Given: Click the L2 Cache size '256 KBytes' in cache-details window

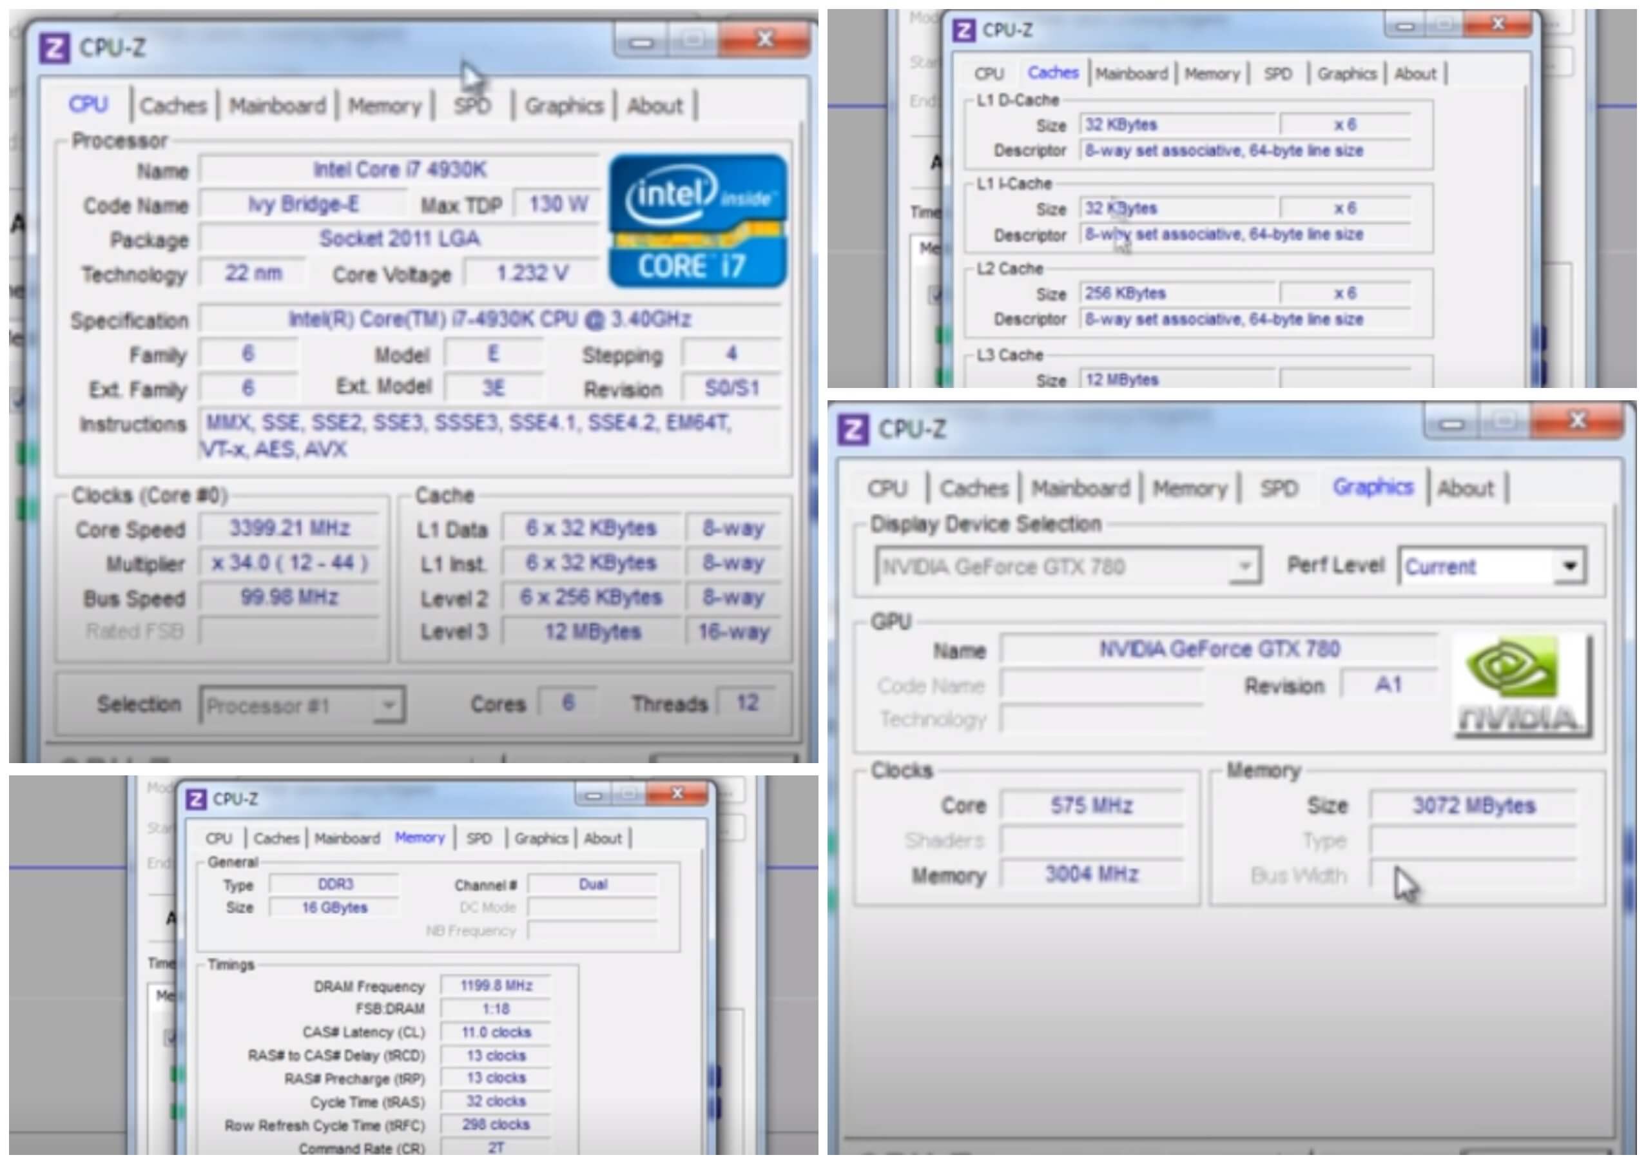Looking at the screenshot, I should click(x=1178, y=293).
